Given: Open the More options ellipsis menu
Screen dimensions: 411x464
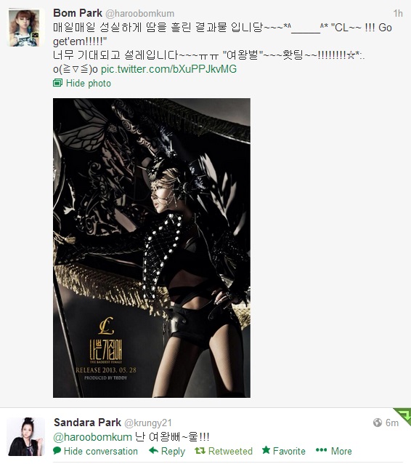Looking at the screenshot, I should pyautogui.click(x=321, y=450).
